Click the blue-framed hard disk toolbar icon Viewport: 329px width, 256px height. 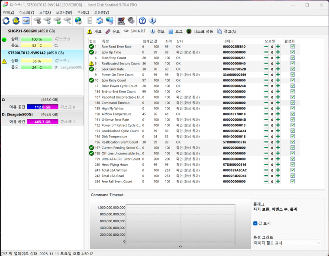pos(26,21)
